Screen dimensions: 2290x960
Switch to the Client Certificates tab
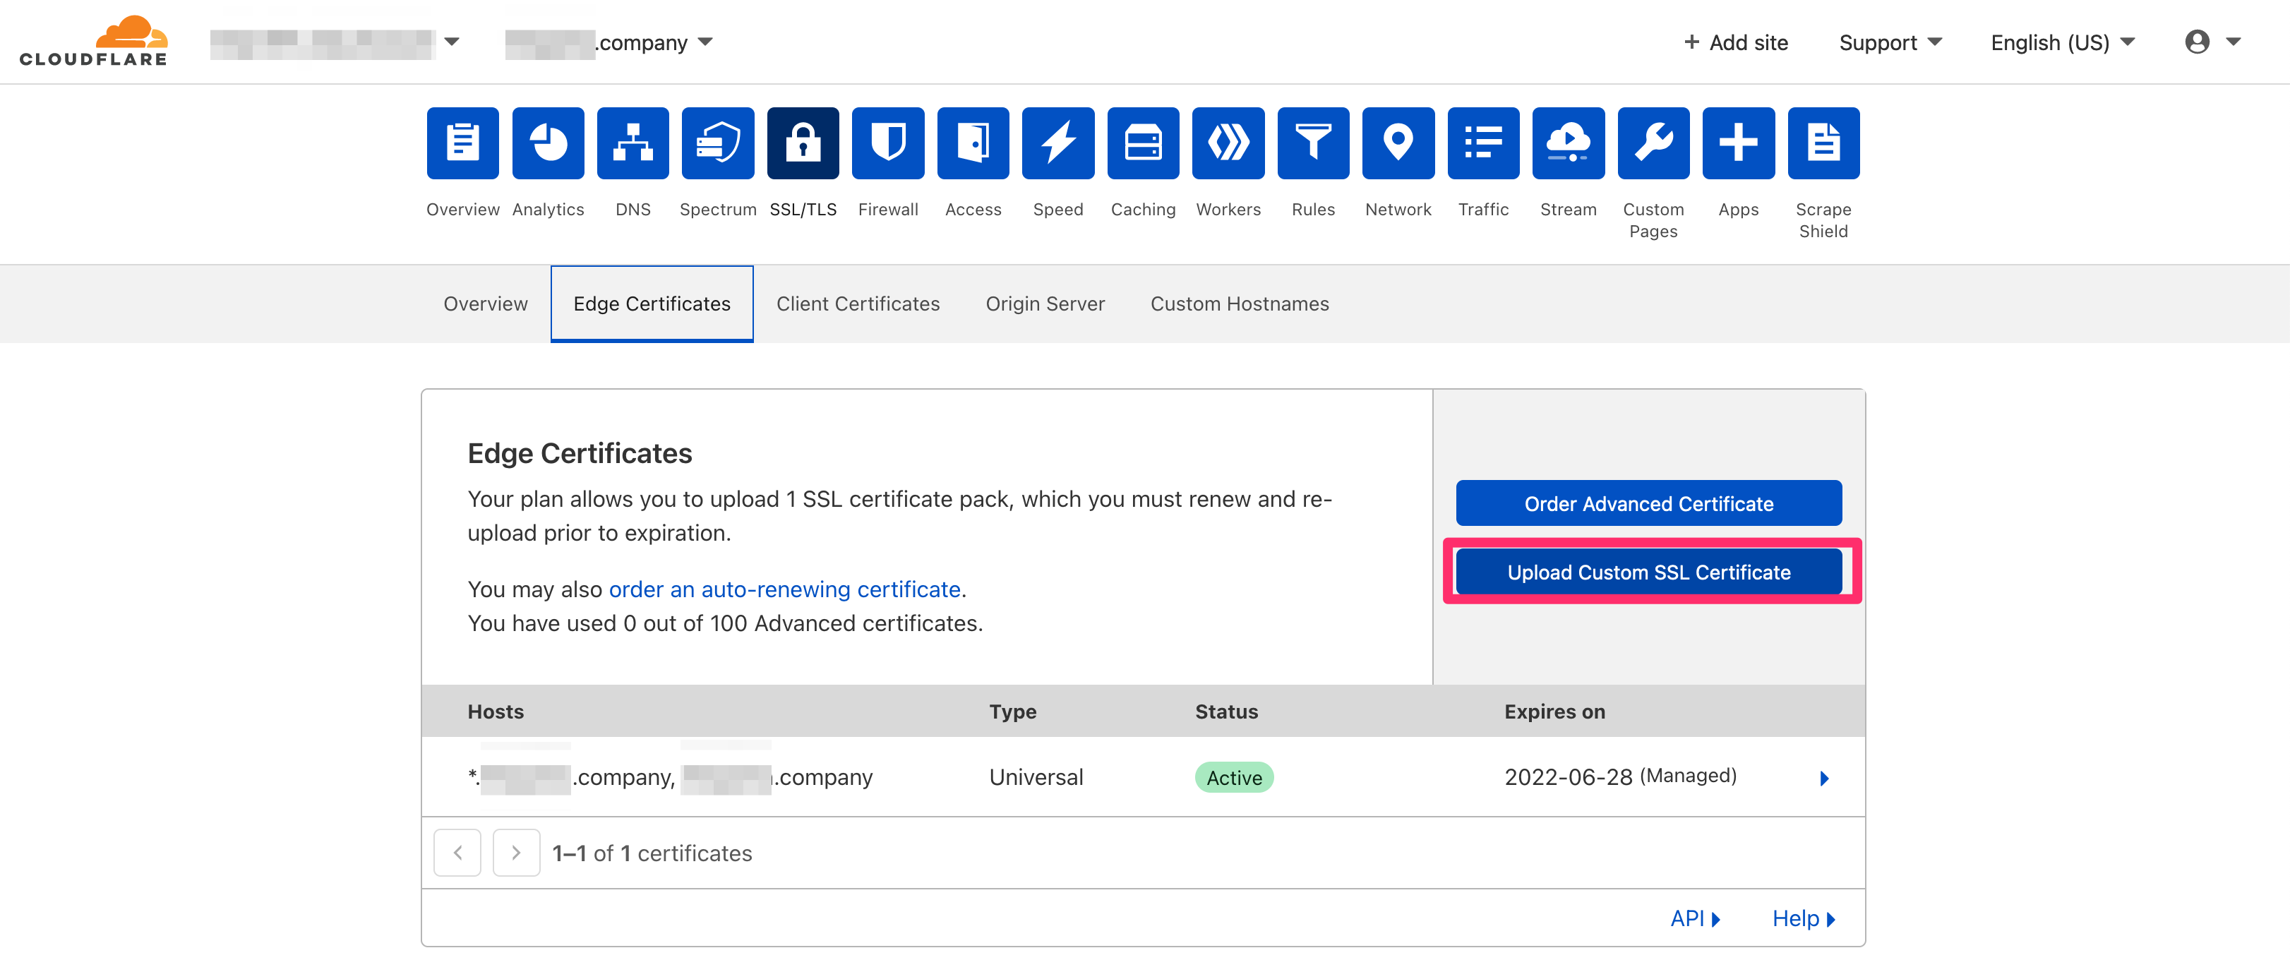point(858,303)
